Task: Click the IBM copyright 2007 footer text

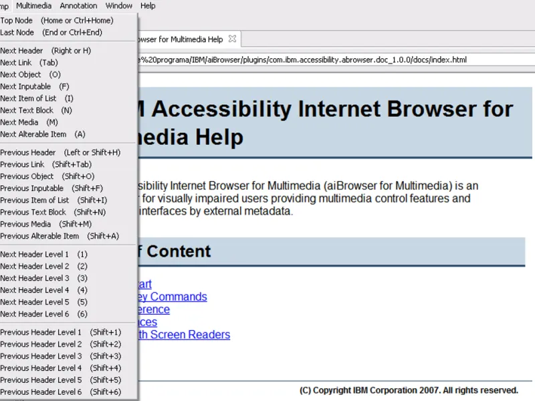Action: pos(409,390)
